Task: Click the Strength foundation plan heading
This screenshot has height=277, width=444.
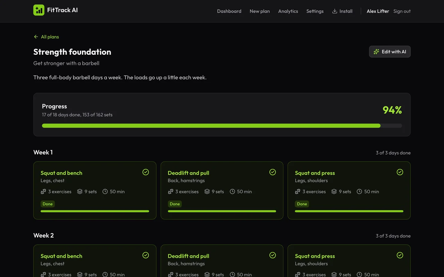Action: [x=72, y=52]
